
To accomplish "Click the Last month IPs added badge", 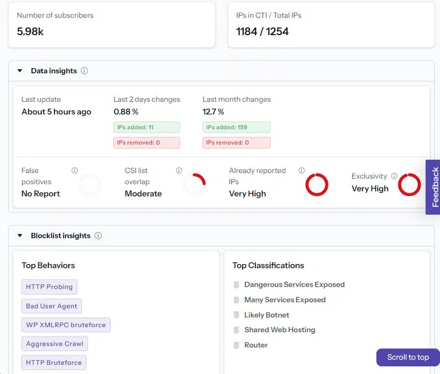I will click(x=237, y=127).
